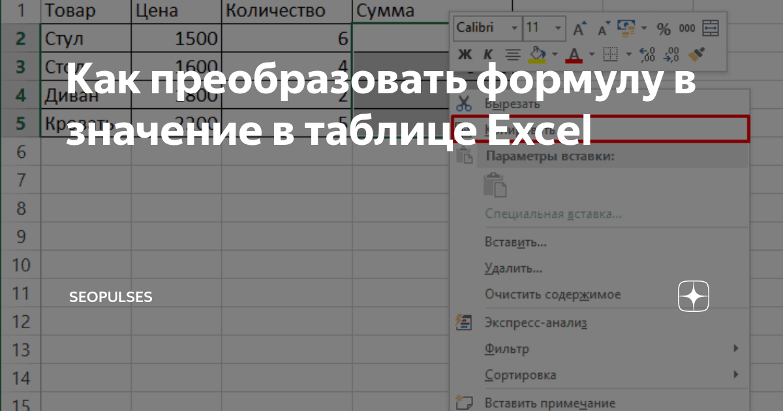783x411 pixels.
Task: Choose Удалить... from context menu
Action: pos(514,268)
